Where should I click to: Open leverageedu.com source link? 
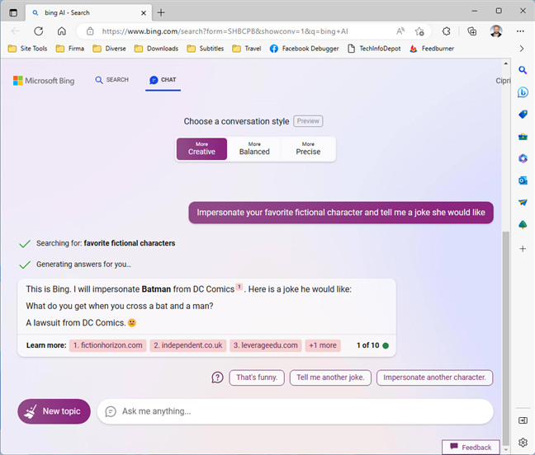pos(266,345)
